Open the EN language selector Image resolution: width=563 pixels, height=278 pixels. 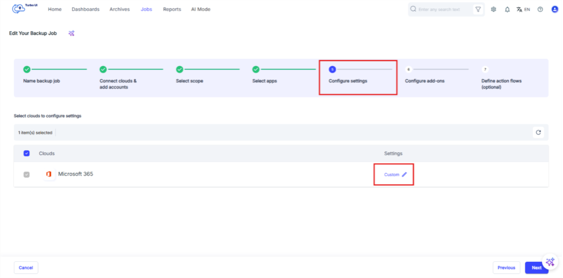523,10
